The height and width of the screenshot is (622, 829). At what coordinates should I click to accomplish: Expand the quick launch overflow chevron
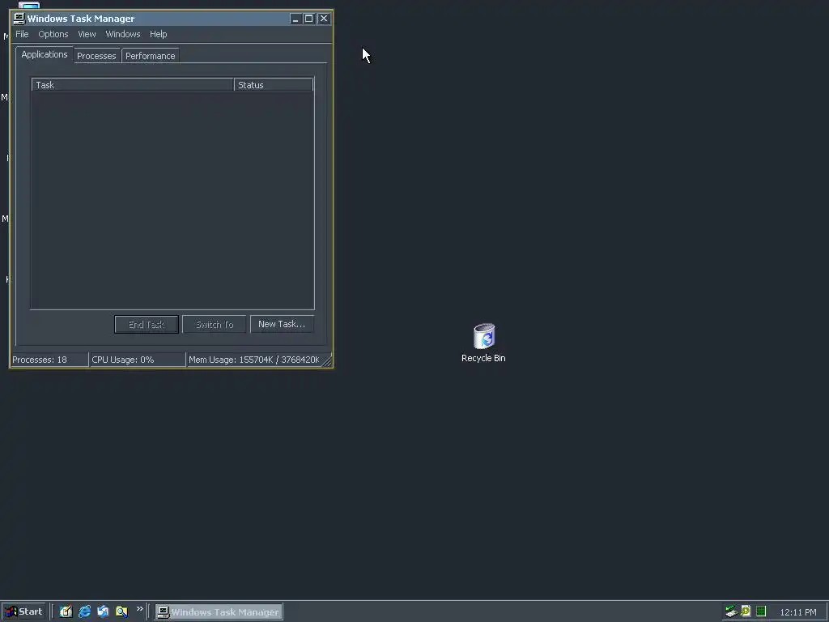139,609
